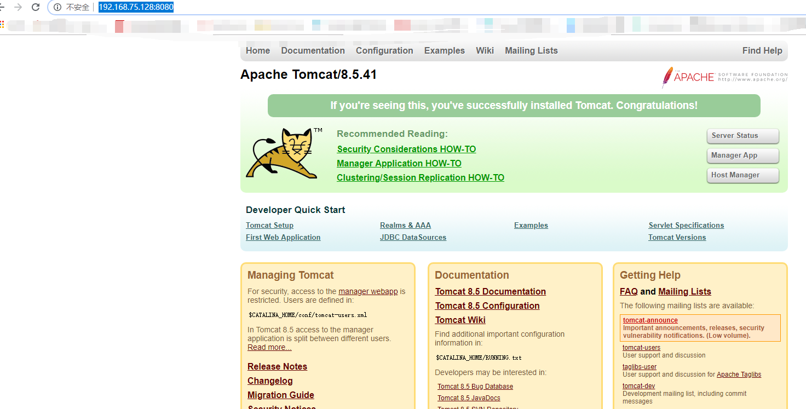Click the site info icon in the address bar
Viewport: 806px width, 409px height.
[57, 7]
